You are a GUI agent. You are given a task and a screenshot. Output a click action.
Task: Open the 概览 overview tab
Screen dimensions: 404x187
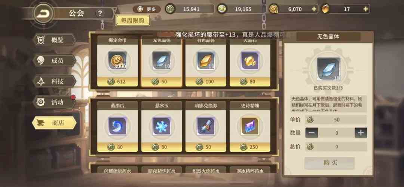(54, 40)
